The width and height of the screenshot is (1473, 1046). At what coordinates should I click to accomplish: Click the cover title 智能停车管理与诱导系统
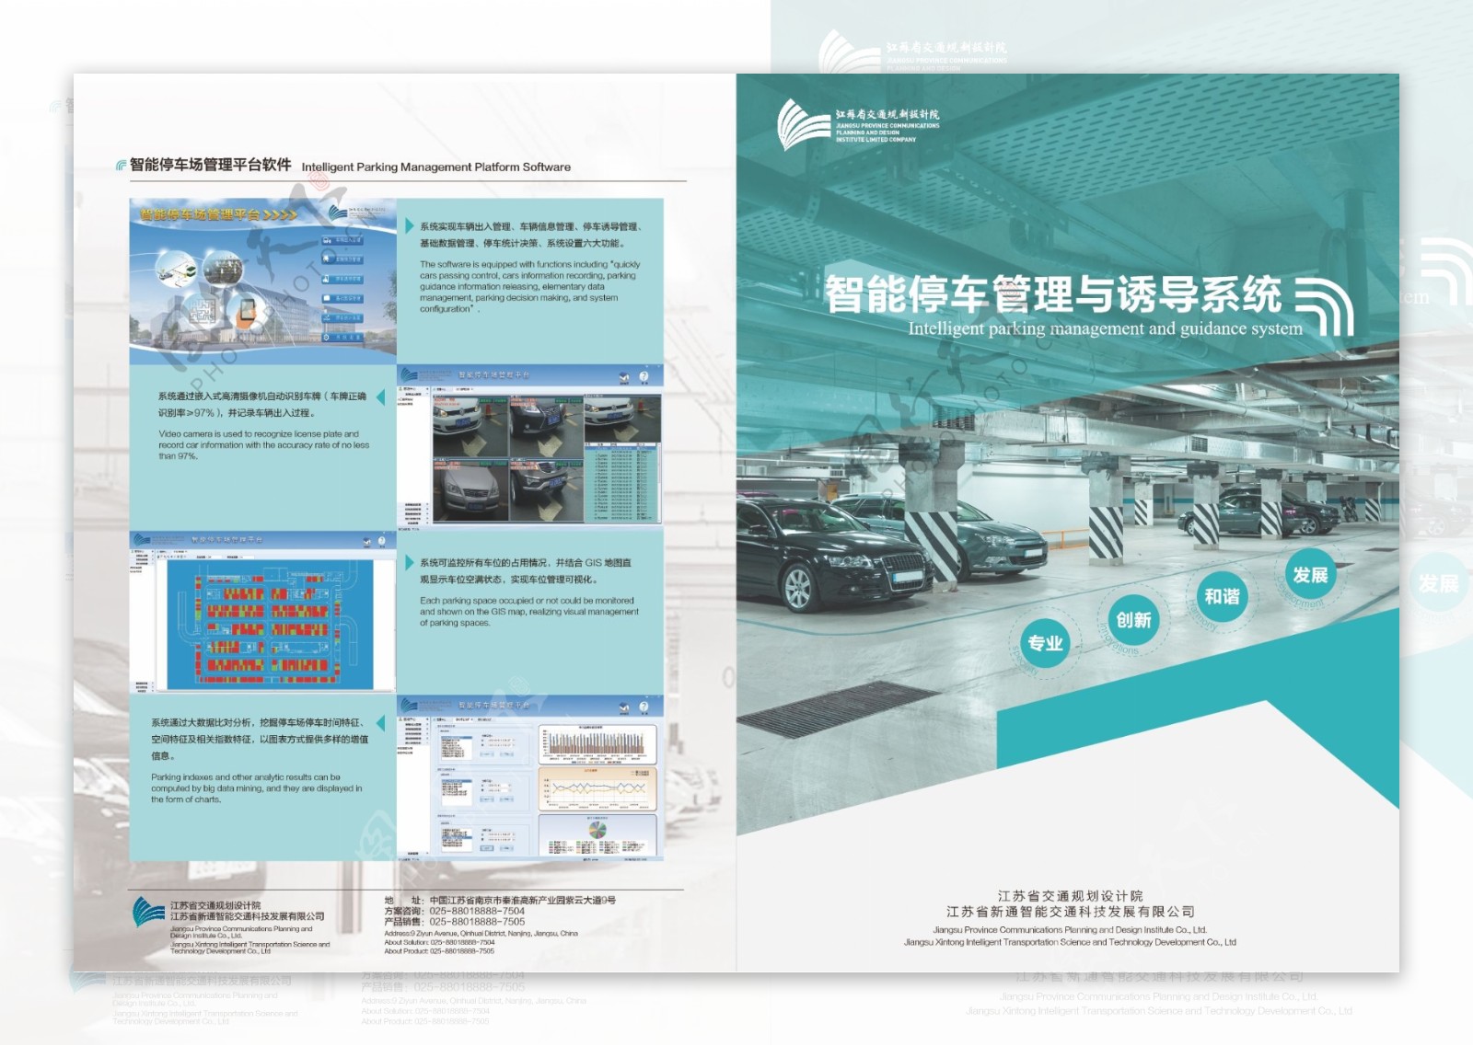point(1053,294)
